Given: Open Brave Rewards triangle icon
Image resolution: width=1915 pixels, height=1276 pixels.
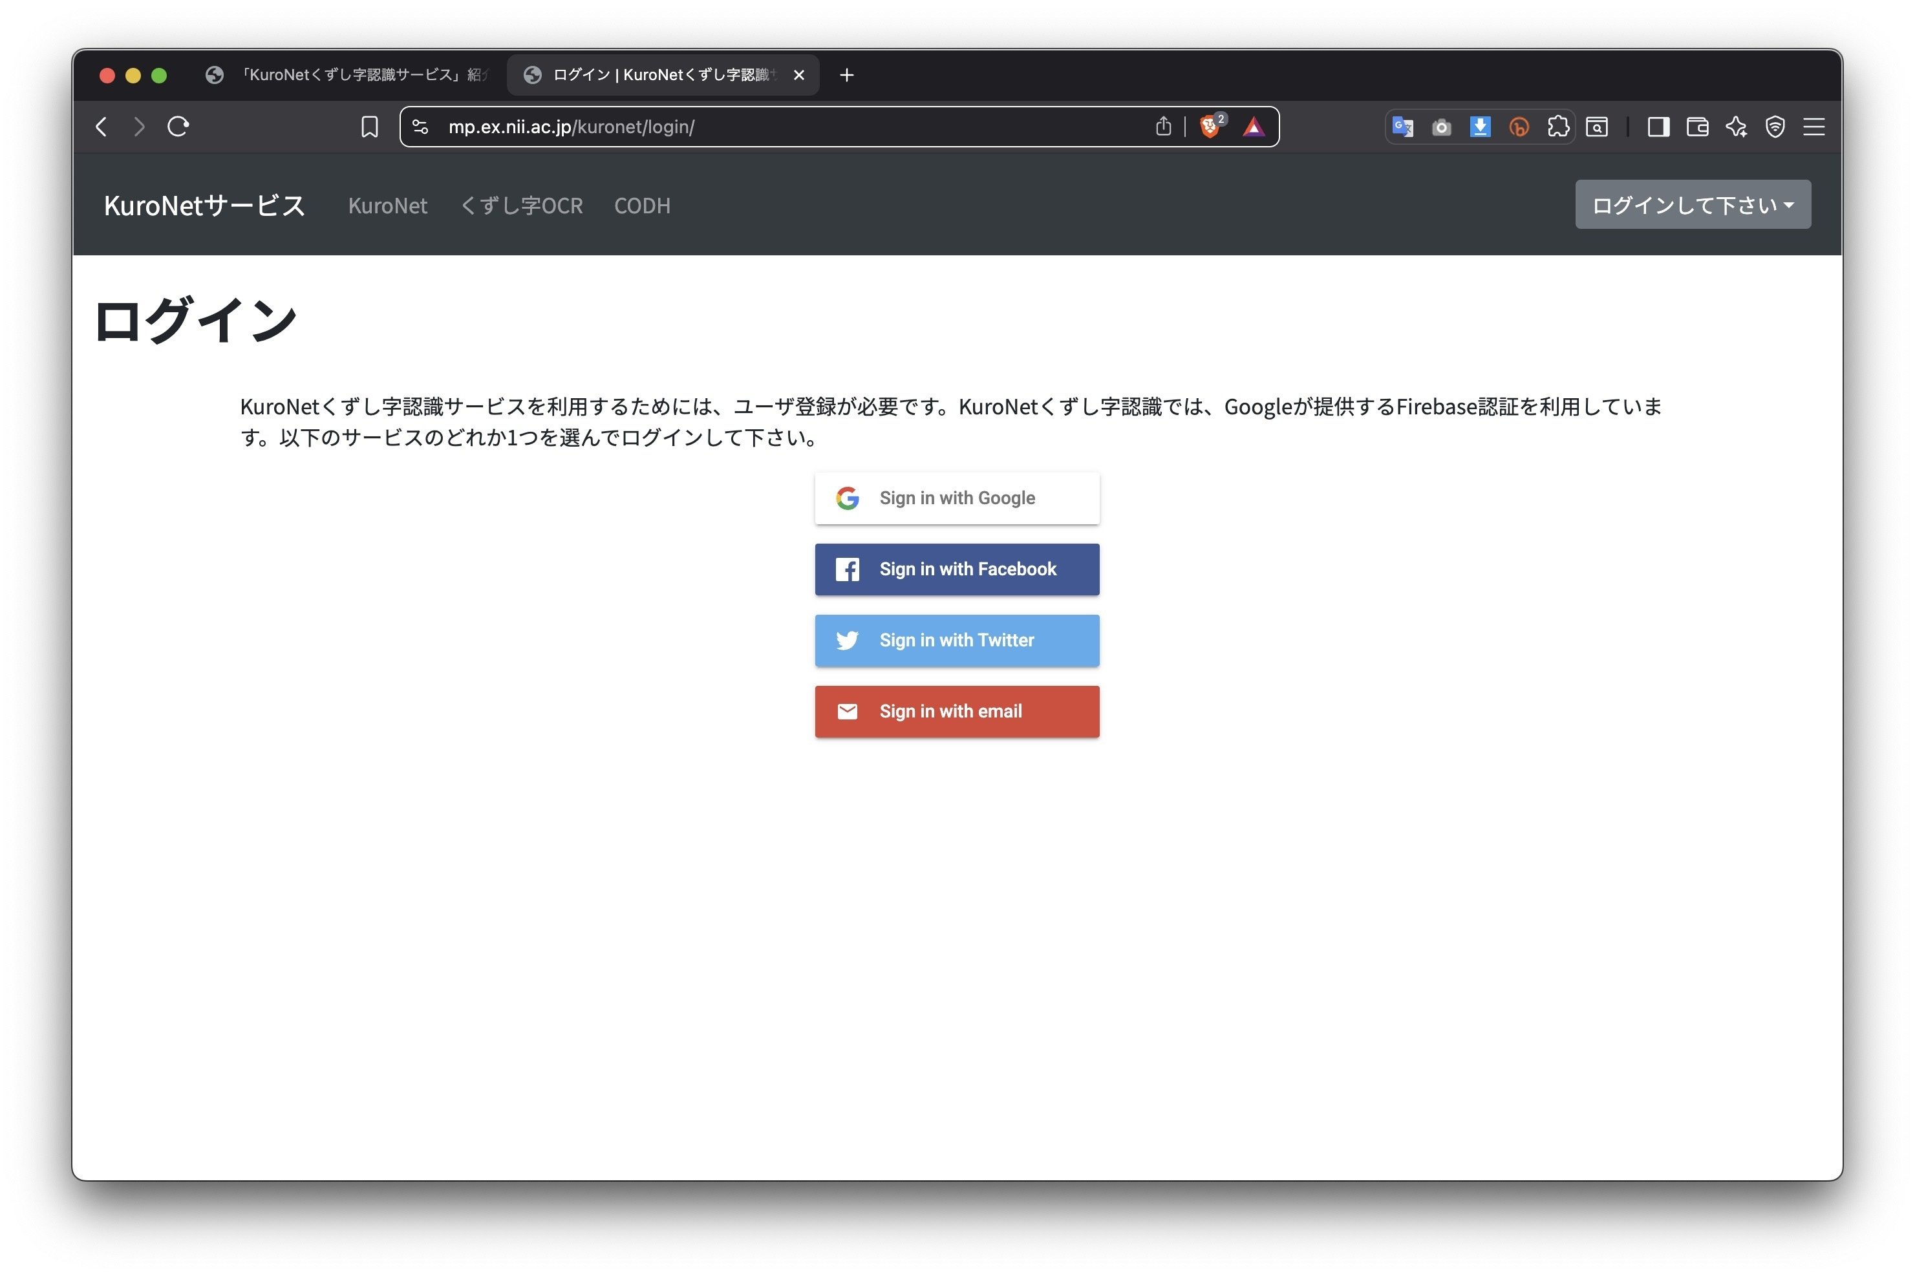Looking at the screenshot, I should 1254,127.
